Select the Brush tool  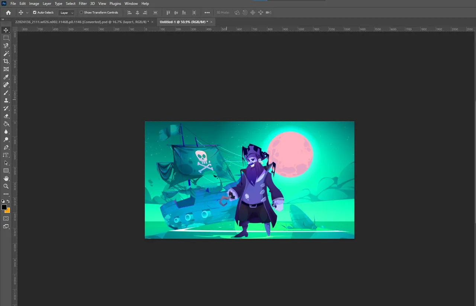(x=6, y=92)
